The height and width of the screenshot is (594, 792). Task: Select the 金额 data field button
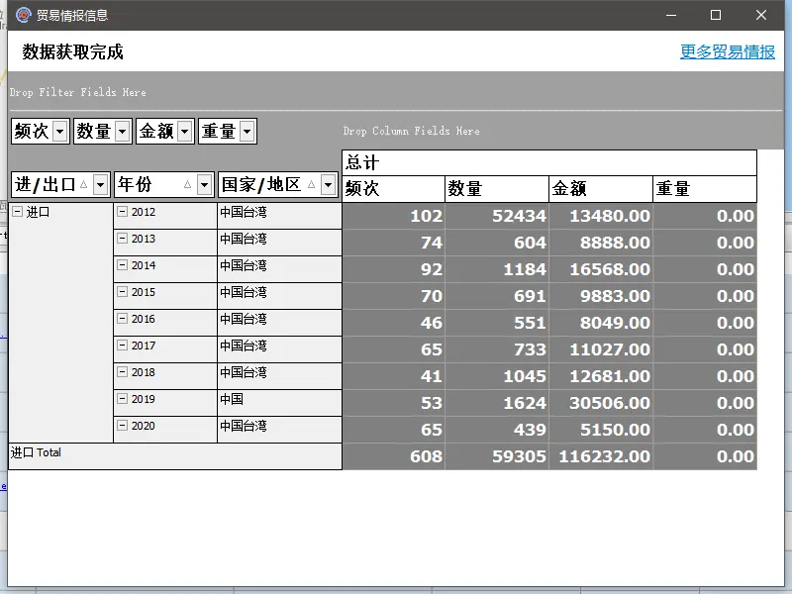165,132
